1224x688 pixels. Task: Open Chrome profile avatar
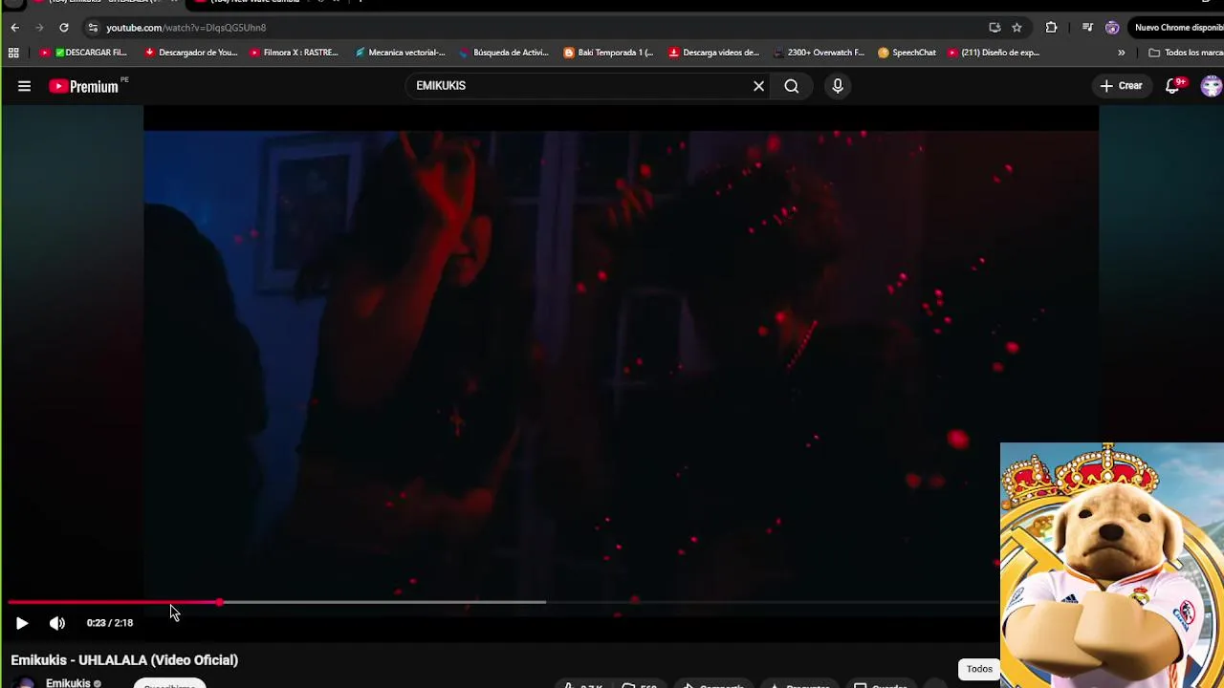click(1112, 28)
